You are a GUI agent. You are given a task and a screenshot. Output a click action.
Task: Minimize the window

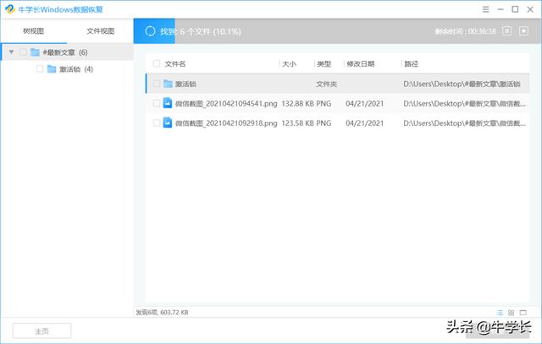pos(501,9)
